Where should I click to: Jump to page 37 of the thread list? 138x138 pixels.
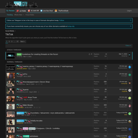(x=17, y=41)
